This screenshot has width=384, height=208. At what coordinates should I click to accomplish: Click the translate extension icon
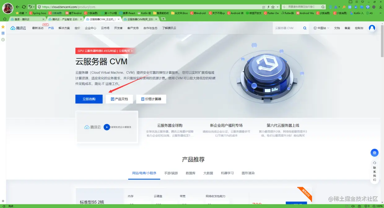350,7
